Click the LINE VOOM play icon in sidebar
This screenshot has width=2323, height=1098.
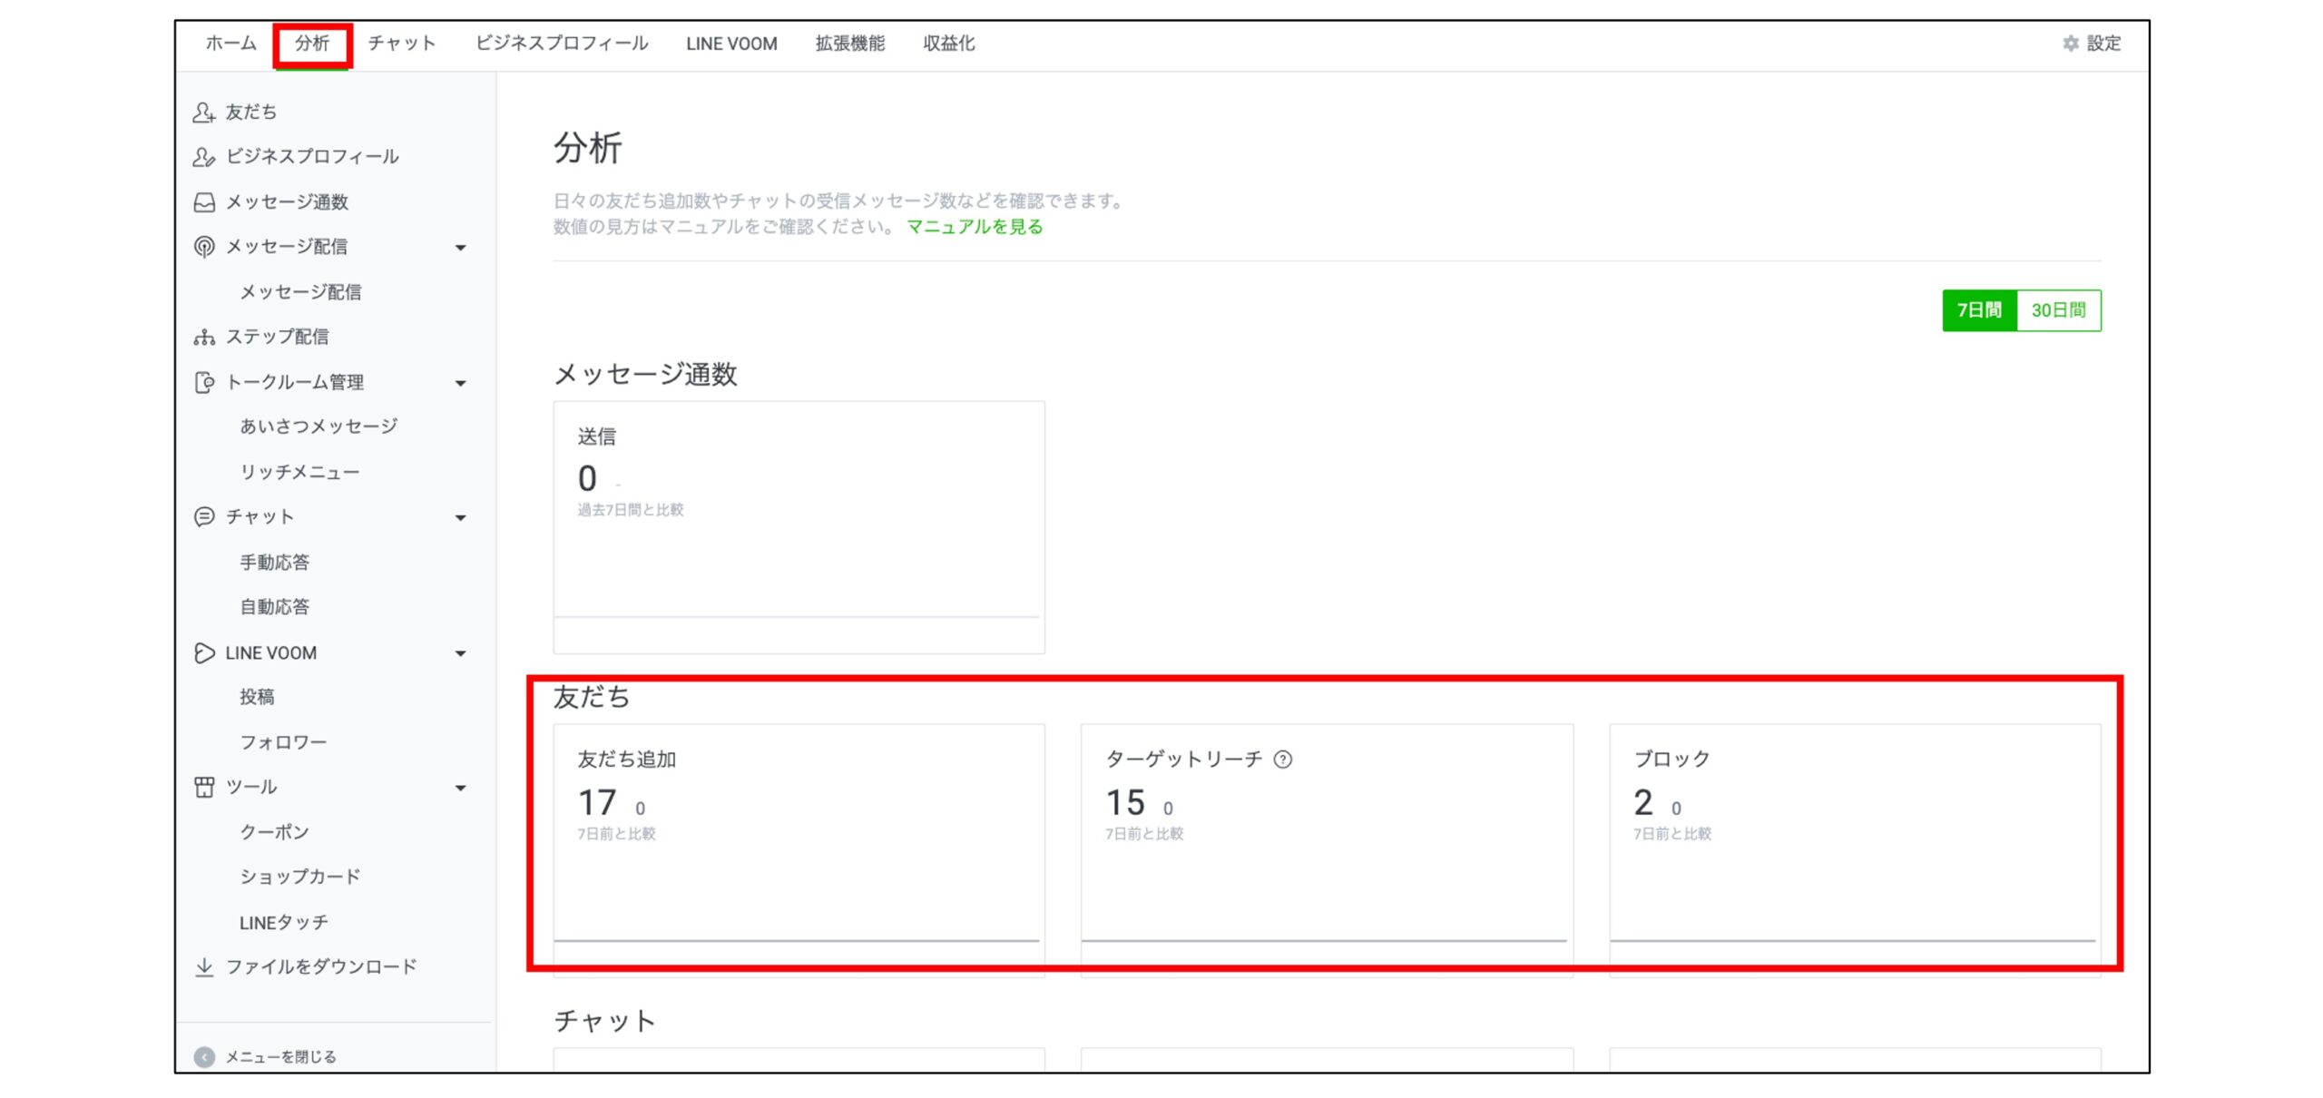tap(203, 652)
